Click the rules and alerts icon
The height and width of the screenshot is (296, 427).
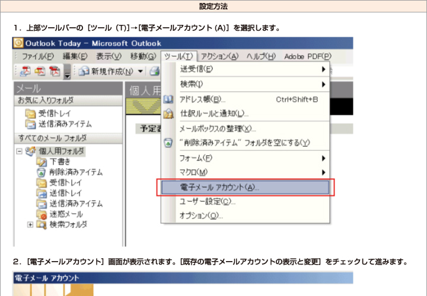coord(168,114)
